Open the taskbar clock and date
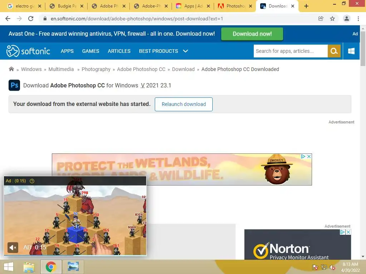 350,267
